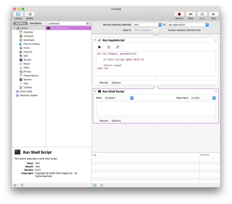Switch to the Actions tab
Image resolution: width=232 pixels, height=204 pixels.
pos(20,23)
